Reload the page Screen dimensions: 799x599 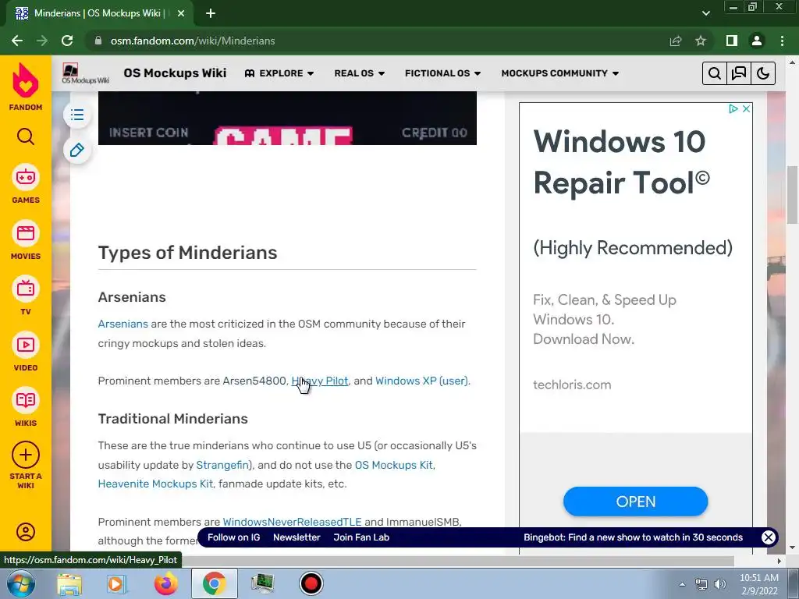pyautogui.click(x=67, y=41)
